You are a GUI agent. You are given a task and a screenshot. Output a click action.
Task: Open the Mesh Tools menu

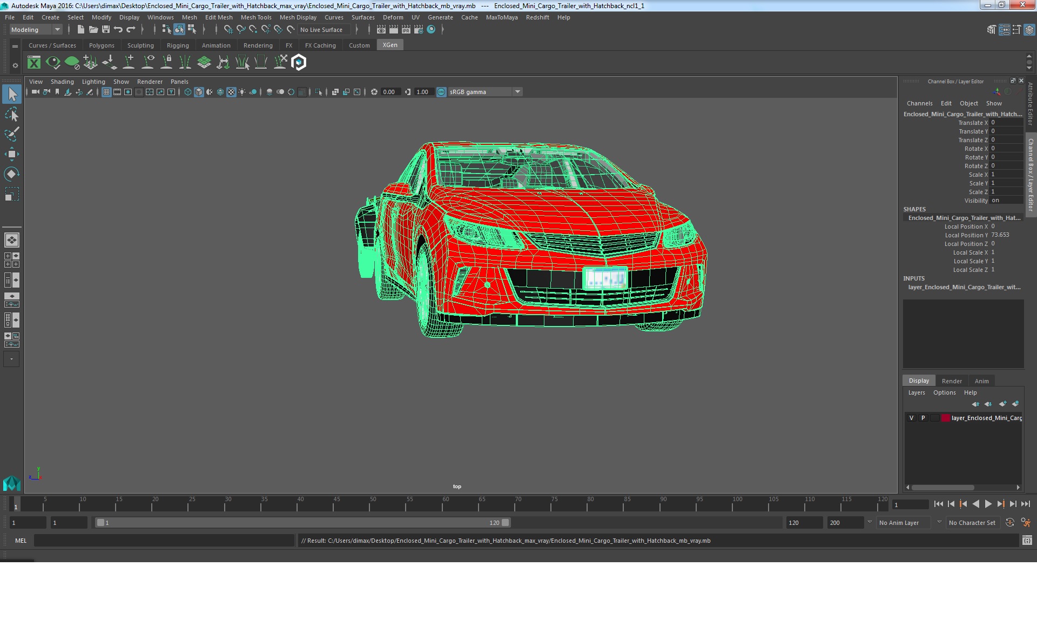coord(256,17)
